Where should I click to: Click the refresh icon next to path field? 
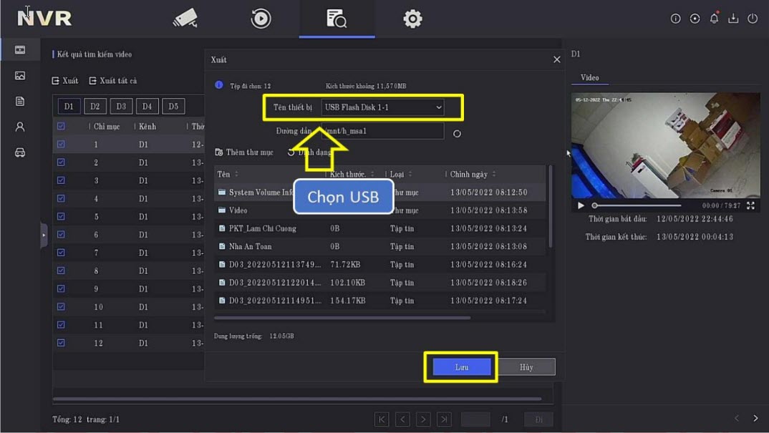point(457,133)
